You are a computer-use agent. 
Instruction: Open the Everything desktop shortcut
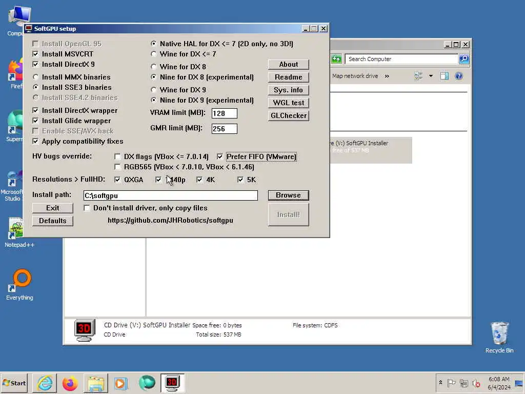(x=19, y=285)
